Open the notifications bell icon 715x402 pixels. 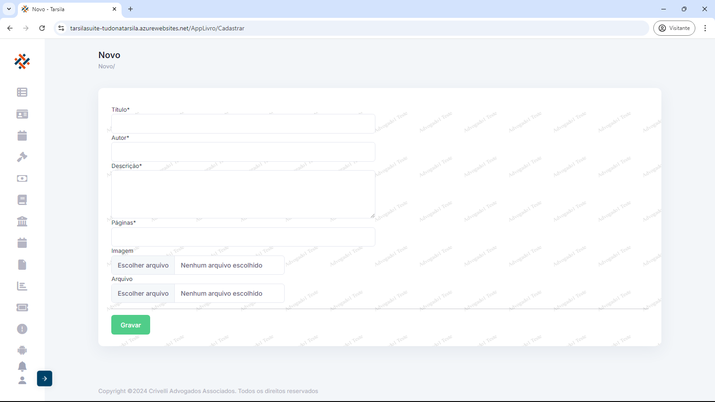(22, 366)
